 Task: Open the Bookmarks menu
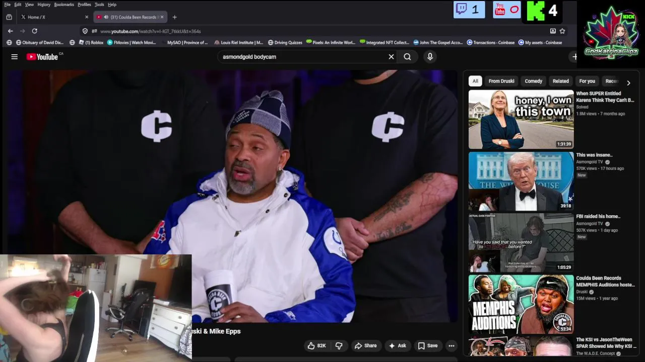(x=64, y=5)
